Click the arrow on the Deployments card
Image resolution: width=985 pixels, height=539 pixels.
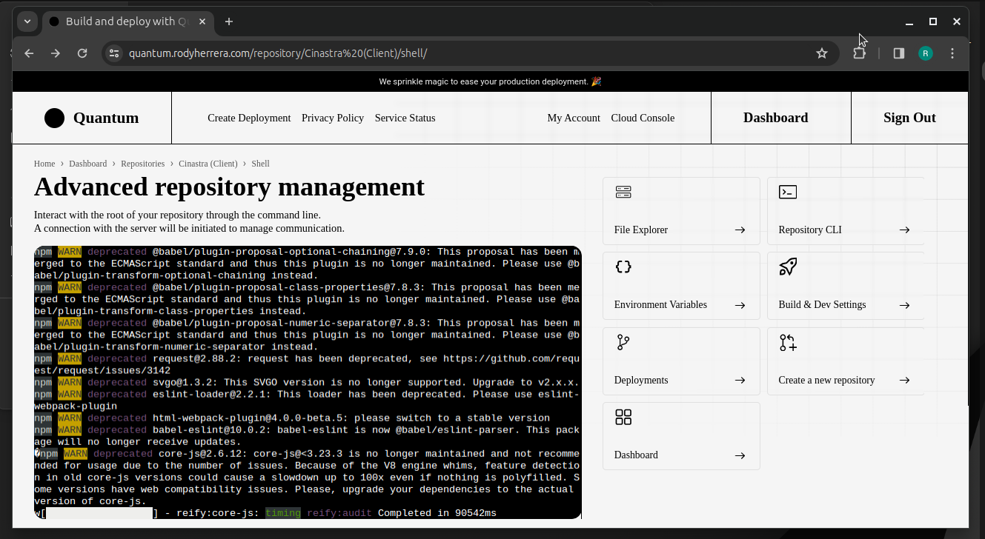pos(740,381)
